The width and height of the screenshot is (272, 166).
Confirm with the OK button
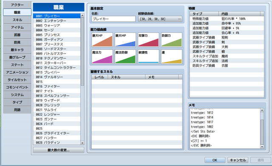coord(215,160)
